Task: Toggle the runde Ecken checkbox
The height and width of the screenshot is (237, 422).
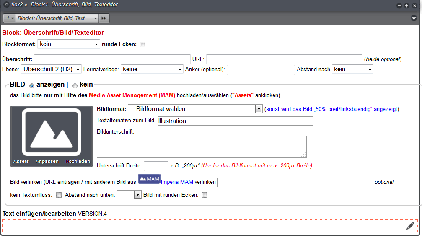Action: point(142,45)
